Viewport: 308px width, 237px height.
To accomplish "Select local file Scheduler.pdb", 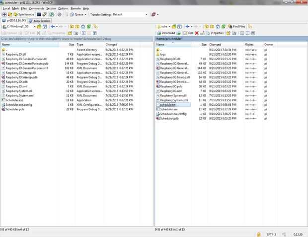I will (15, 109).
